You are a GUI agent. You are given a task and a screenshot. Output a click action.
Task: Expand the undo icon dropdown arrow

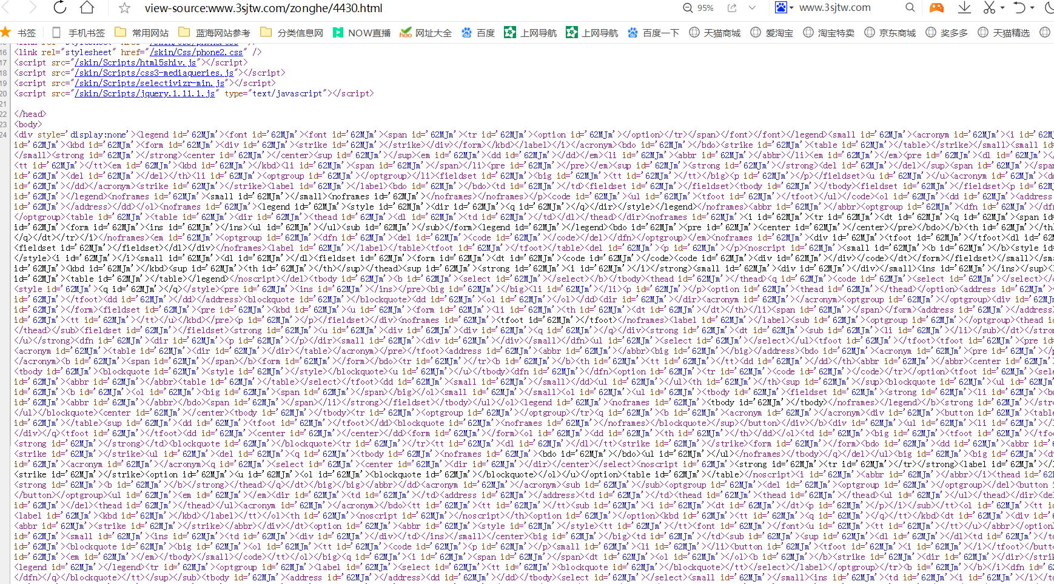click(x=1032, y=8)
